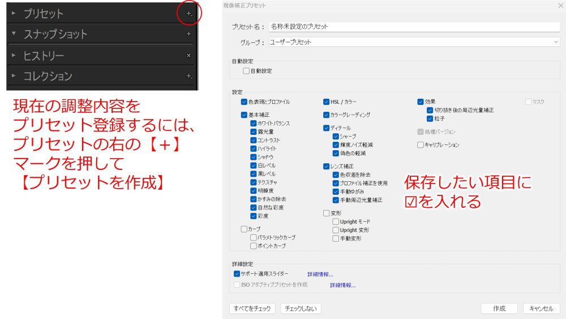Uncheck 効果 group checkbox
The width and height of the screenshot is (566, 319).
click(x=421, y=102)
